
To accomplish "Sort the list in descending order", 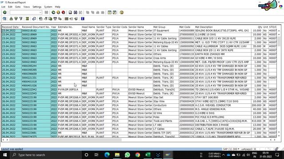I will pos(16,19).
